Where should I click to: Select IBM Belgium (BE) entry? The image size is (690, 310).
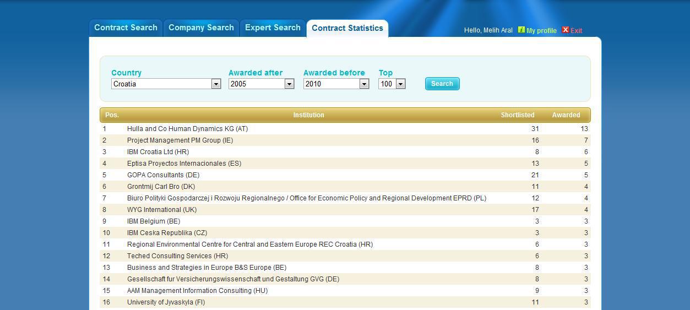154,221
